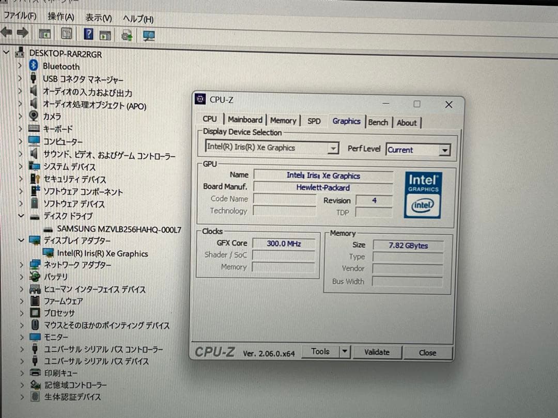Click the Help question-mark toolbar icon
The image size is (558, 418).
(x=88, y=34)
